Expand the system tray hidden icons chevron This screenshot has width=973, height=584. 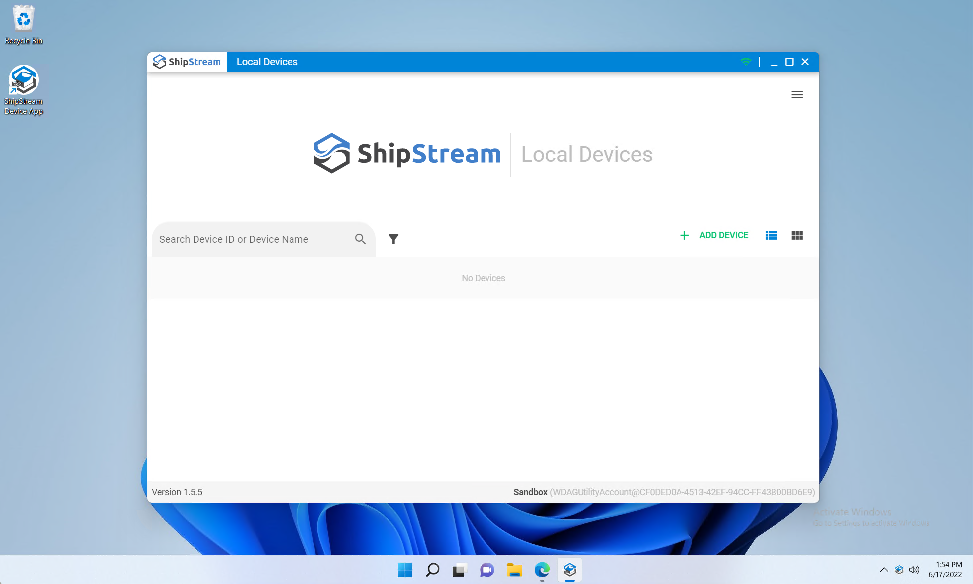click(884, 570)
